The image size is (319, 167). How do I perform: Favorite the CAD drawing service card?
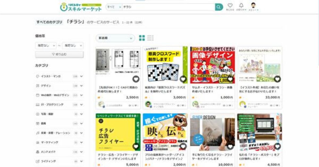[x=136, y=79]
